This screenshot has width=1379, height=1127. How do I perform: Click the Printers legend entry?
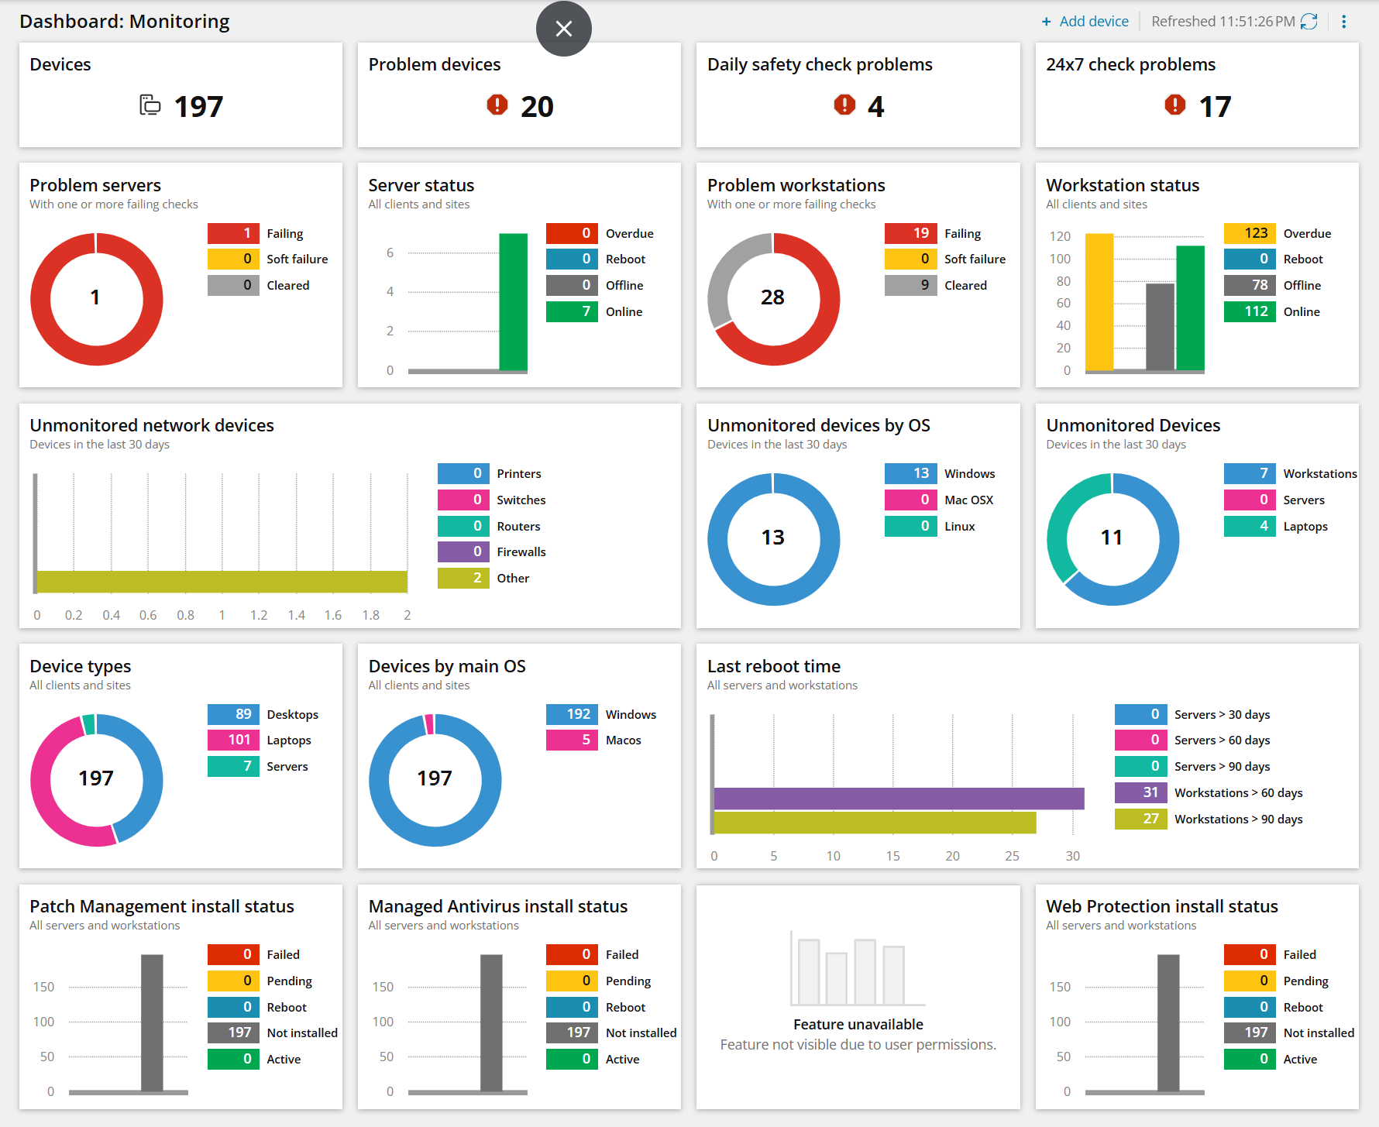490,473
